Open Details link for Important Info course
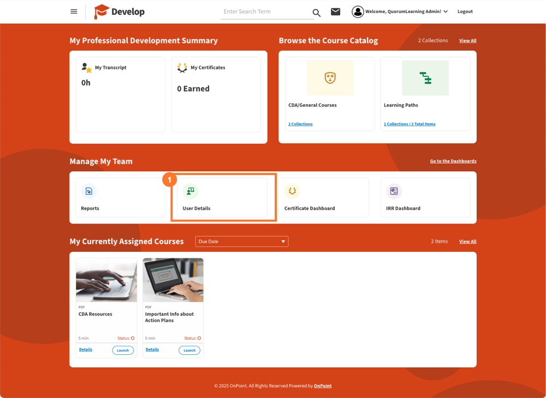This screenshot has width=546, height=398. pyautogui.click(x=152, y=349)
